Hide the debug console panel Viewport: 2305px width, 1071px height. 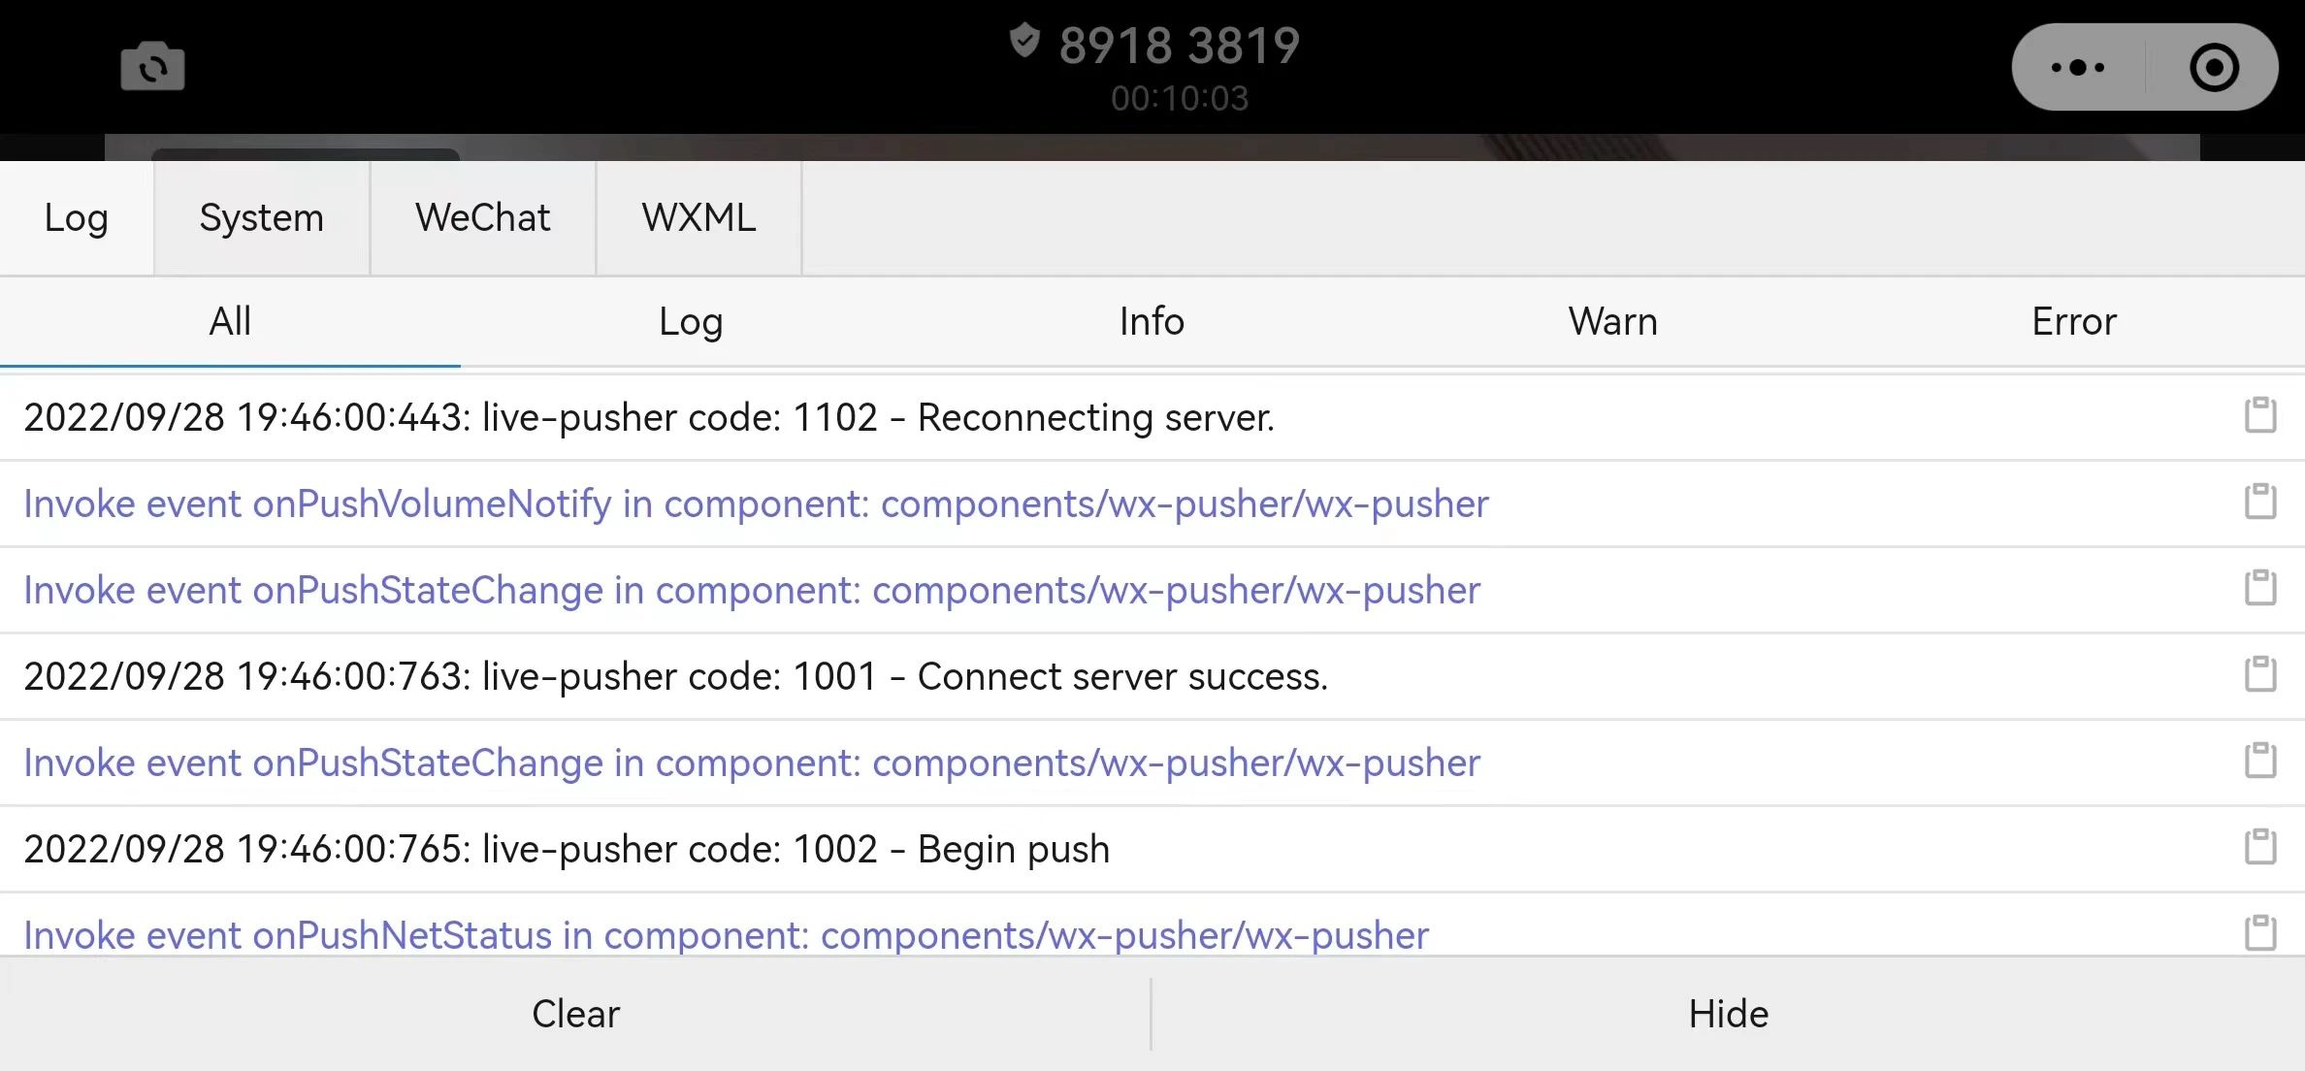pyautogui.click(x=1728, y=1014)
